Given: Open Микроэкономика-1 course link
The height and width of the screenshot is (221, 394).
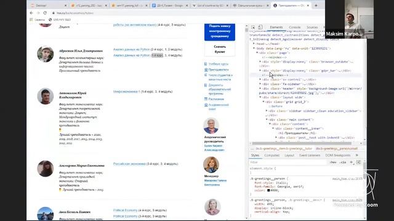Looking at the screenshot, I should pos(126,91).
